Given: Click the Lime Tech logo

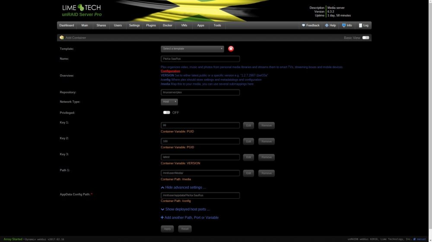Looking at the screenshot, I should (x=81, y=7).
